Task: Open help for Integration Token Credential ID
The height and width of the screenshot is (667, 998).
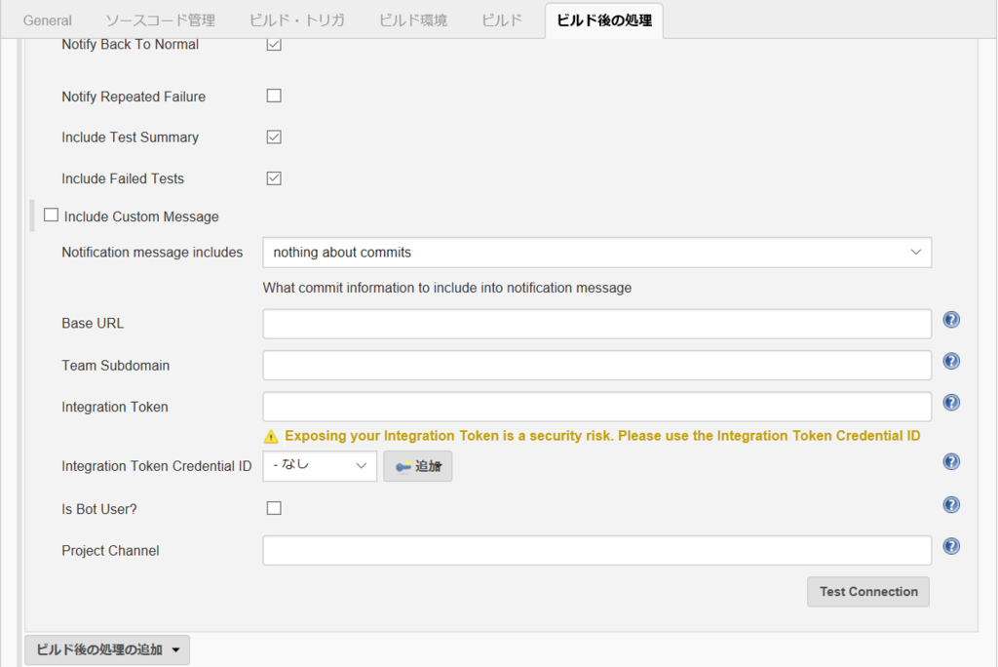Action: tap(951, 462)
